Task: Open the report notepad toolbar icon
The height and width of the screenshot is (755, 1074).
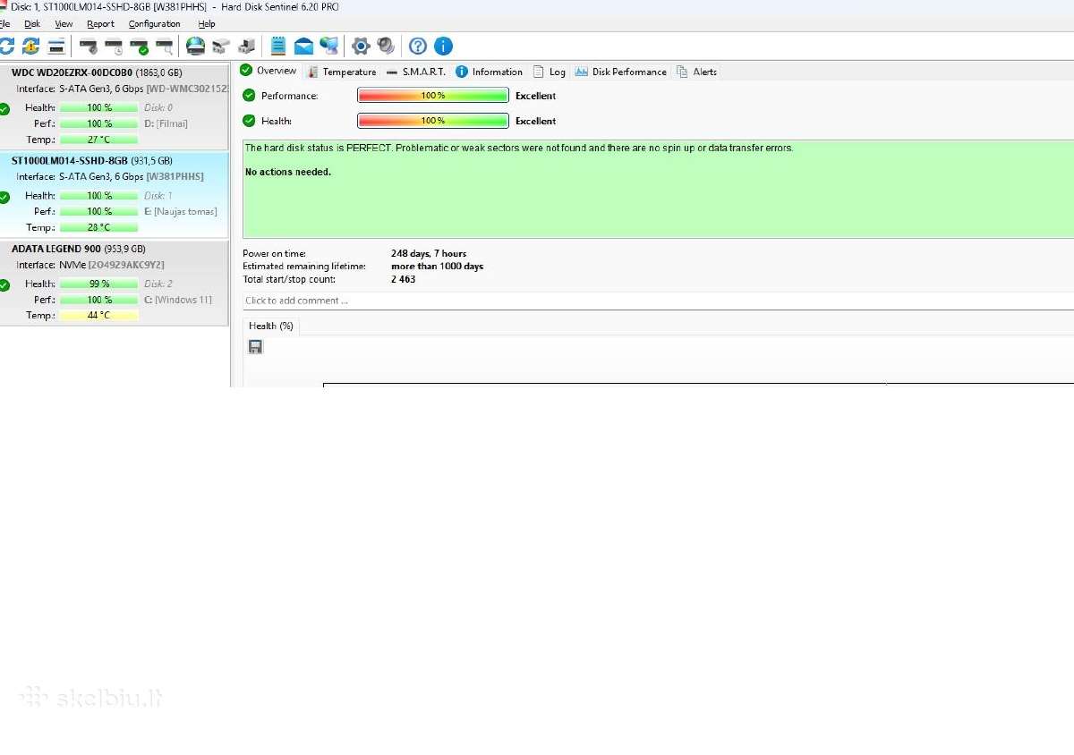Action: point(278,46)
